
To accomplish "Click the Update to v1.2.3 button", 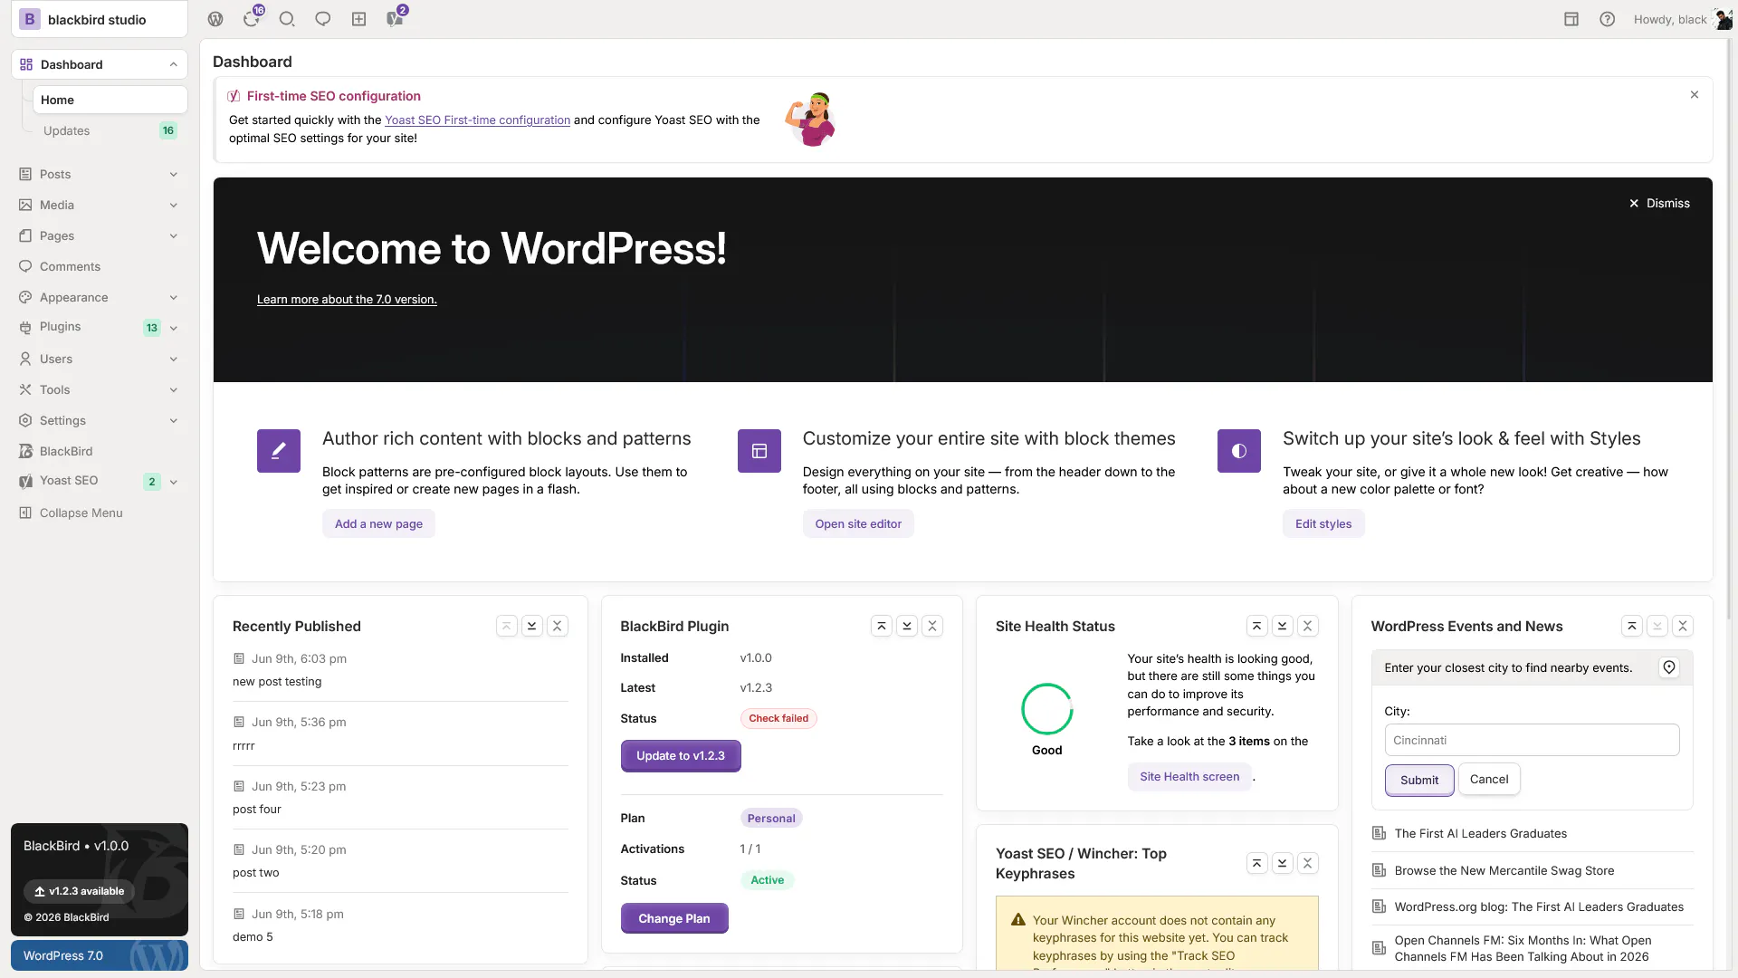I will point(681,756).
